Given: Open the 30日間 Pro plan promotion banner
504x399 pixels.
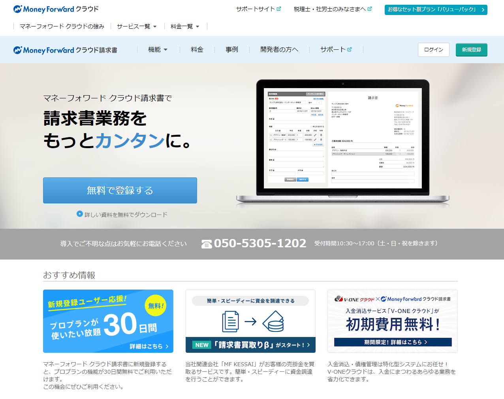Looking at the screenshot, I should pyautogui.click(x=108, y=321).
